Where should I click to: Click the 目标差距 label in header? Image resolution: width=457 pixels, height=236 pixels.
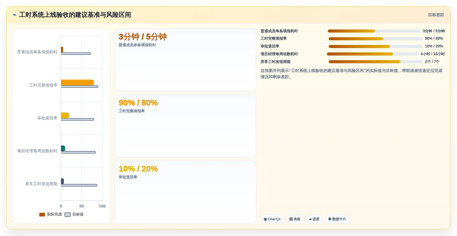coord(436,15)
